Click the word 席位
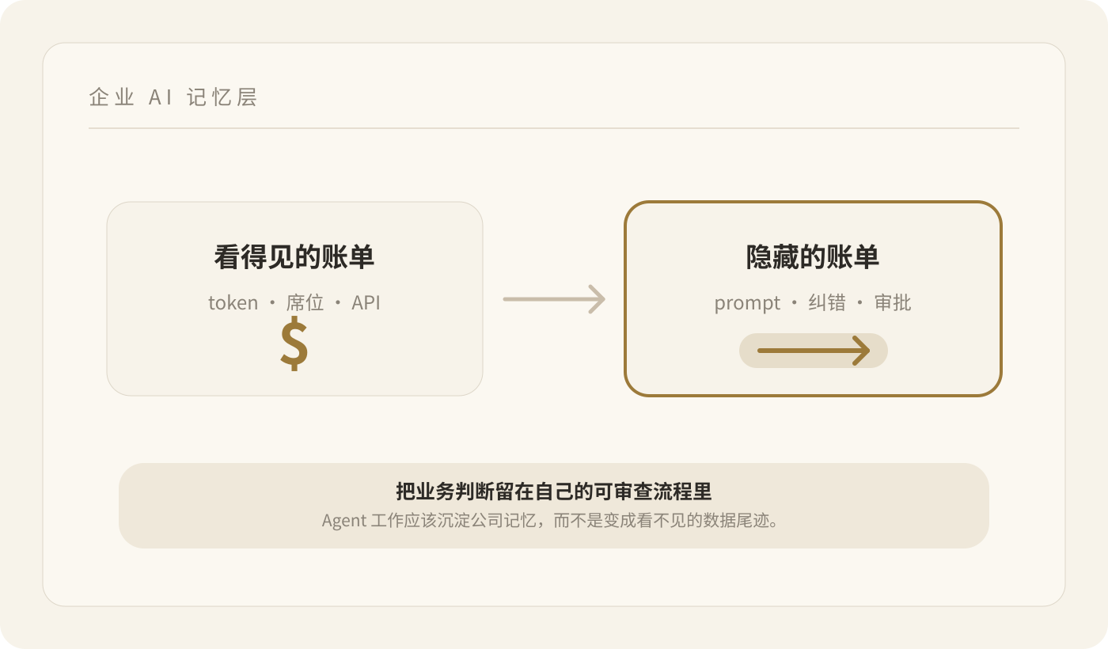Image resolution: width=1108 pixels, height=649 pixels. tap(305, 303)
